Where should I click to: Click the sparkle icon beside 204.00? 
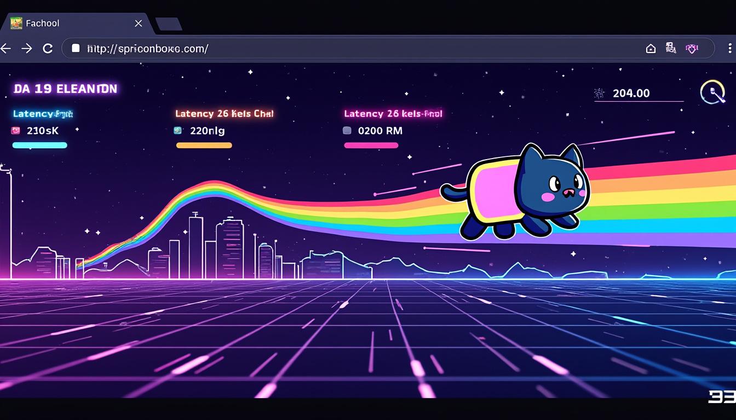click(600, 93)
